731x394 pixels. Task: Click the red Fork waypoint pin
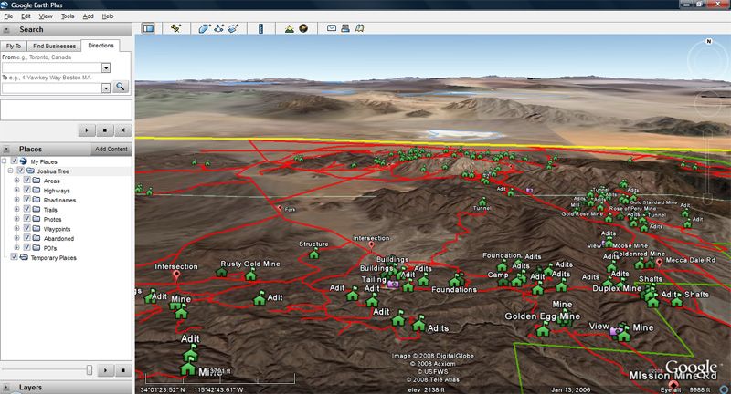280,208
